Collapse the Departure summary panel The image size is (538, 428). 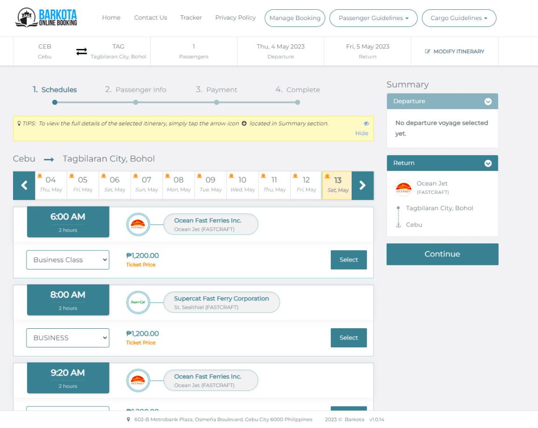click(x=488, y=101)
